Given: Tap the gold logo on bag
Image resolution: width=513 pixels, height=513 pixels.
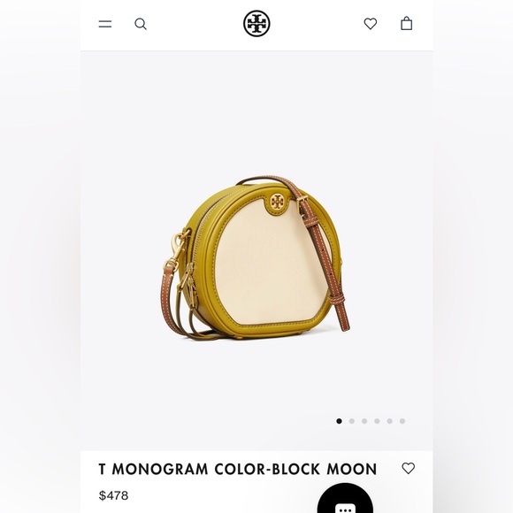Looking at the screenshot, I should pos(277,201).
